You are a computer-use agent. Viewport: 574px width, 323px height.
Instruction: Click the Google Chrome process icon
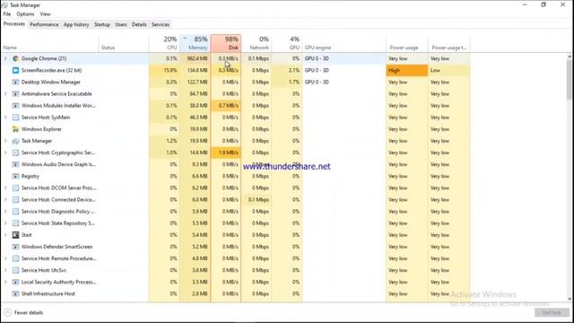click(x=15, y=58)
